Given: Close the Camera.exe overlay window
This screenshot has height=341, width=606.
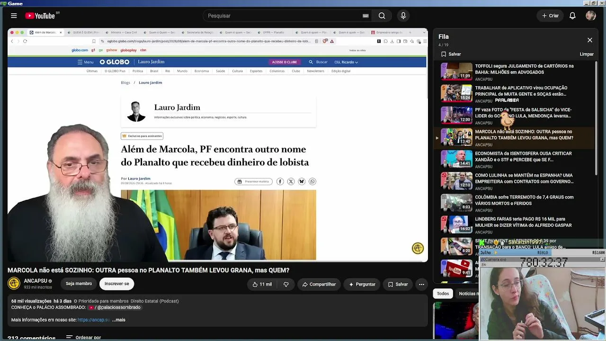Looking at the screenshot, I should pyautogui.click(x=602, y=260).
